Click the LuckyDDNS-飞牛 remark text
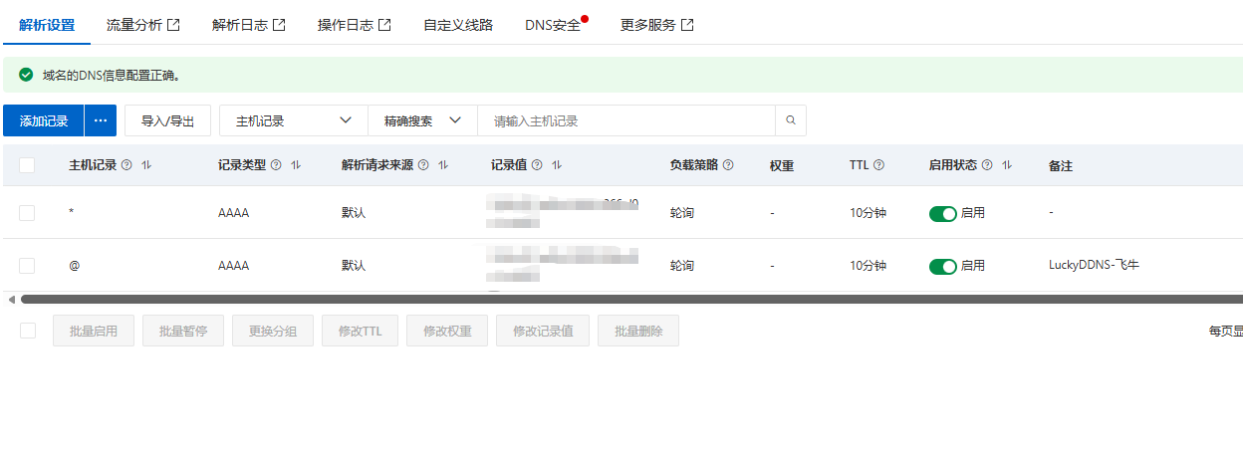 (x=1094, y=266)
